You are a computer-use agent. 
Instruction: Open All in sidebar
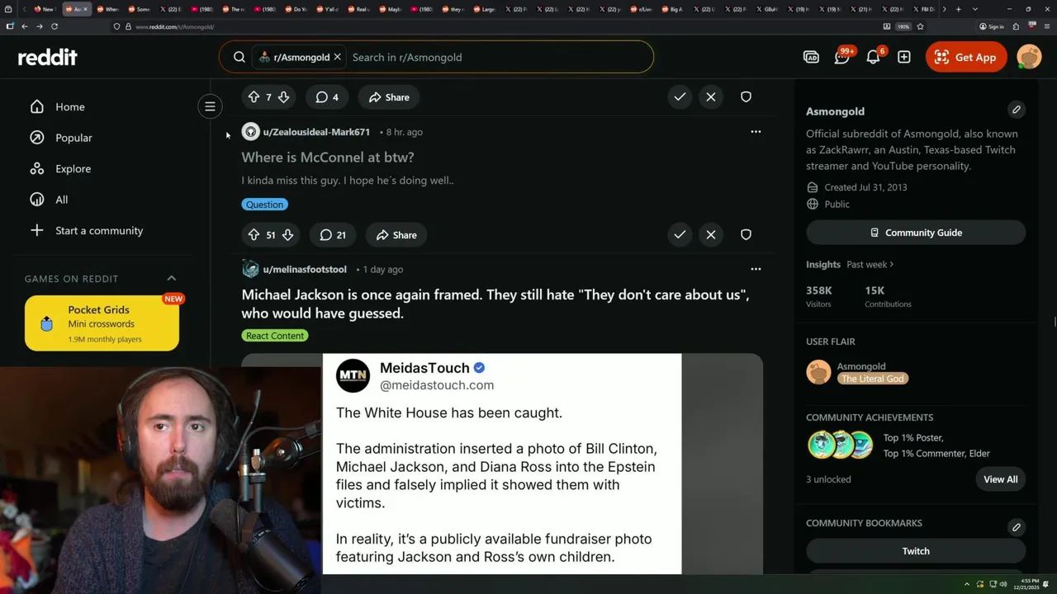tap(62, 200)
